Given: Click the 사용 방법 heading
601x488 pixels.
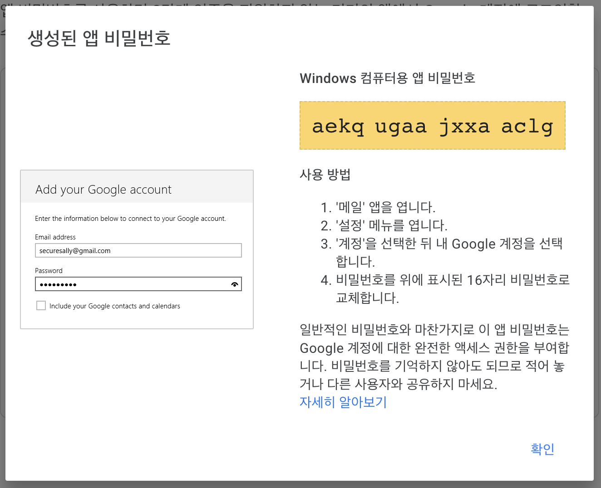Looking at the screenshot, I should (325, 175).
